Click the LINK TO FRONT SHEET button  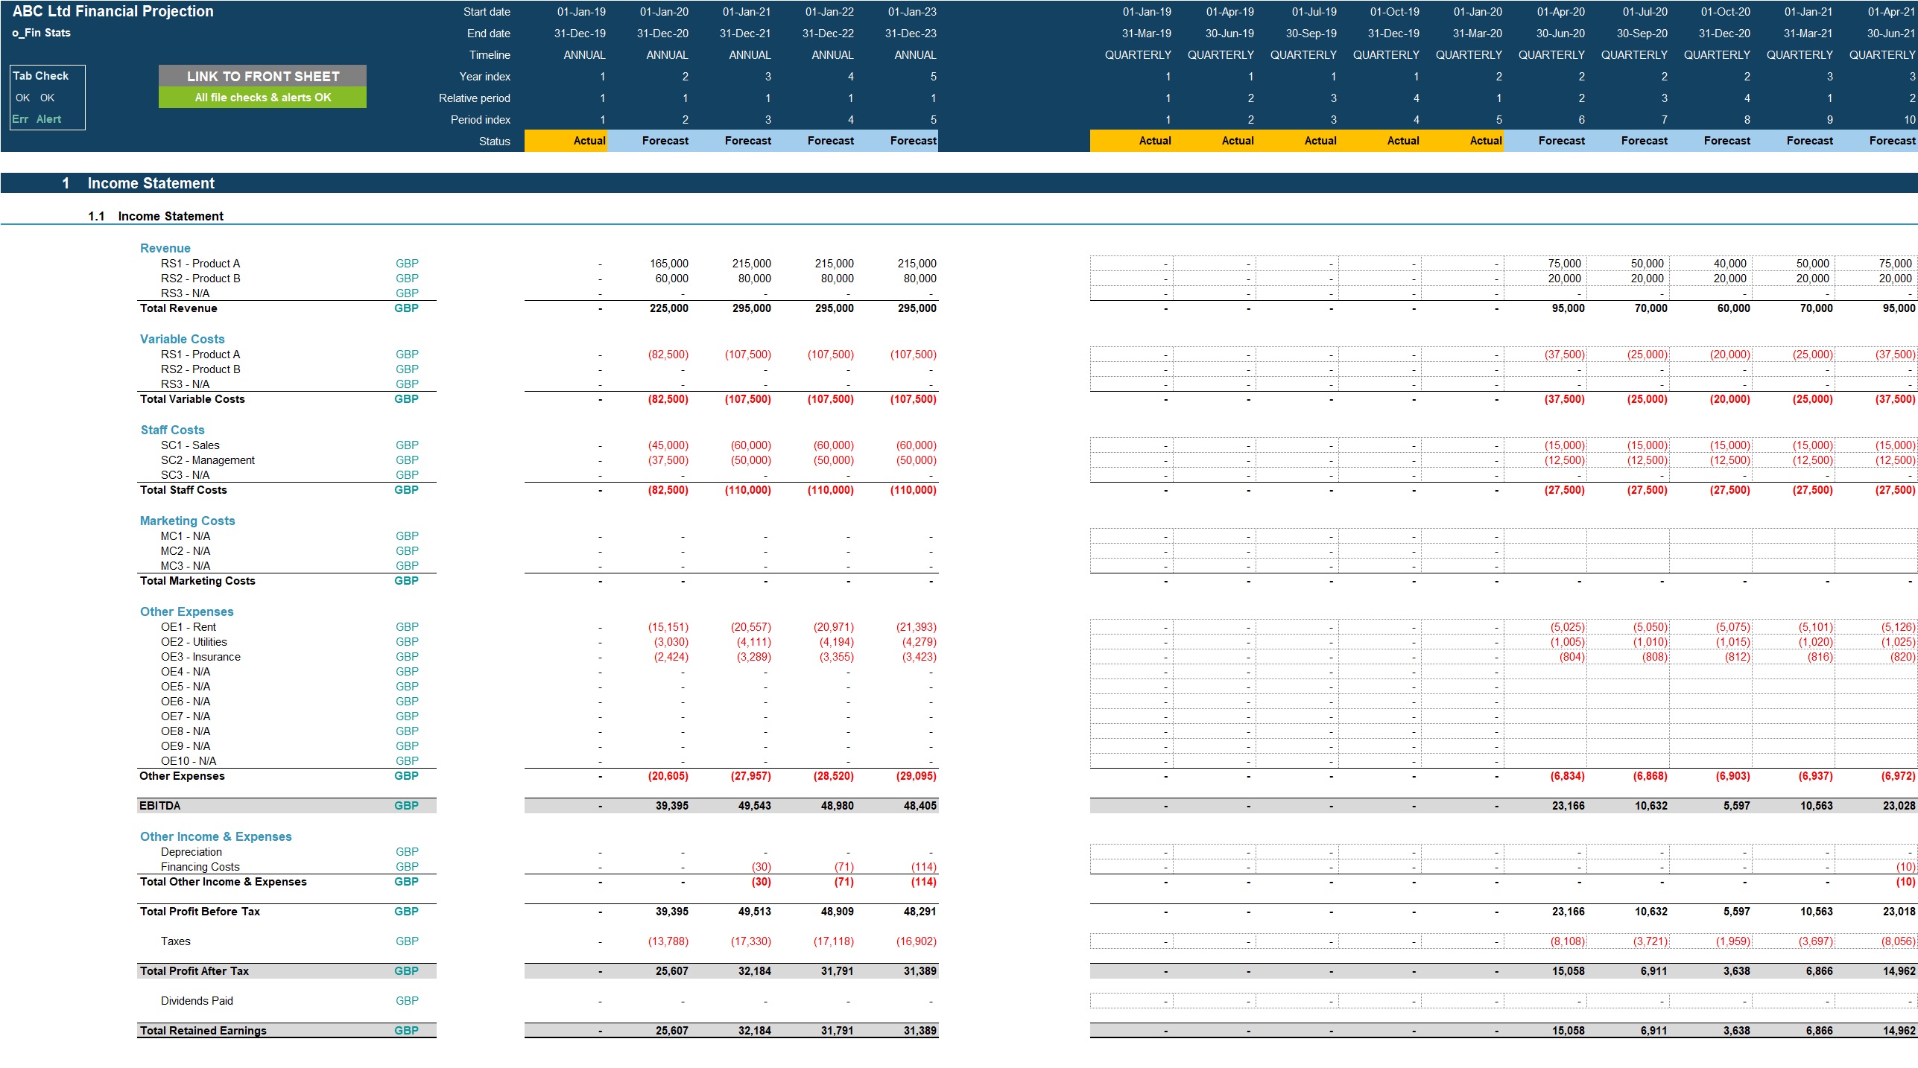pos(262,76)
